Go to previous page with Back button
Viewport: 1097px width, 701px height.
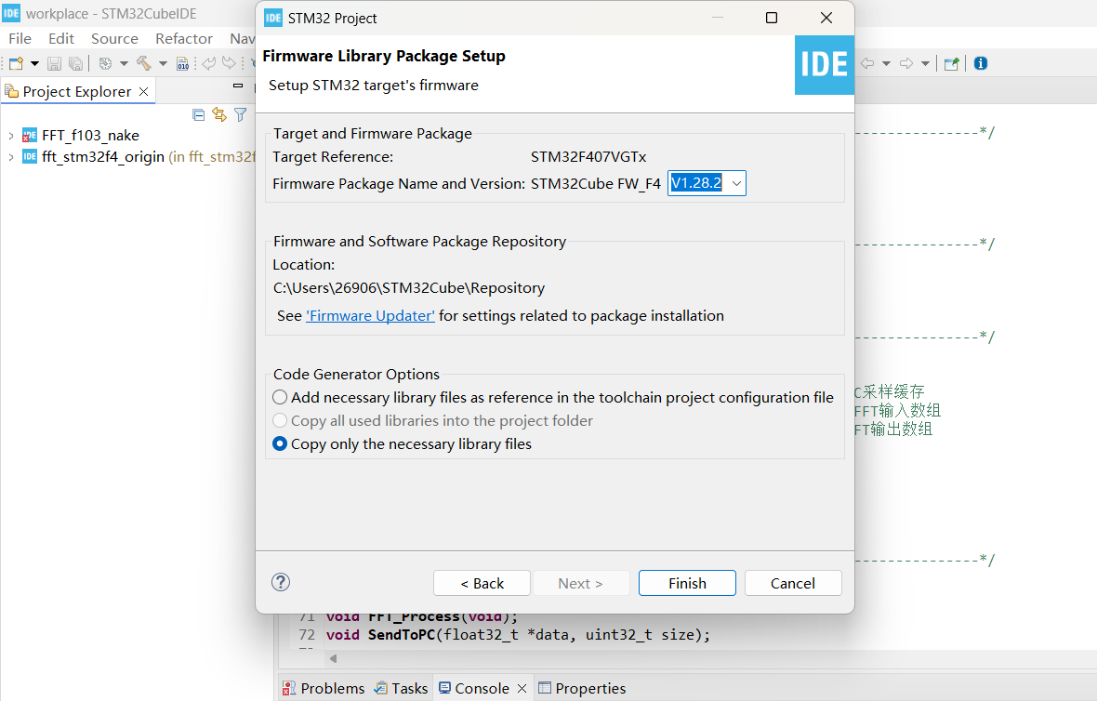pyautogui.click(x=482, y=583)
